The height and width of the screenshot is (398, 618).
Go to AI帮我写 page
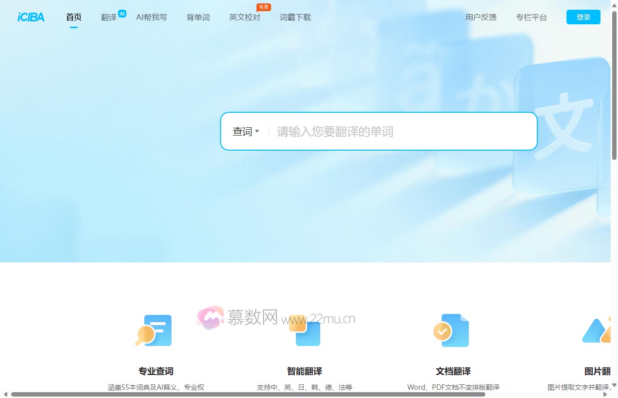pyautogui.click(x=152, y=17)
